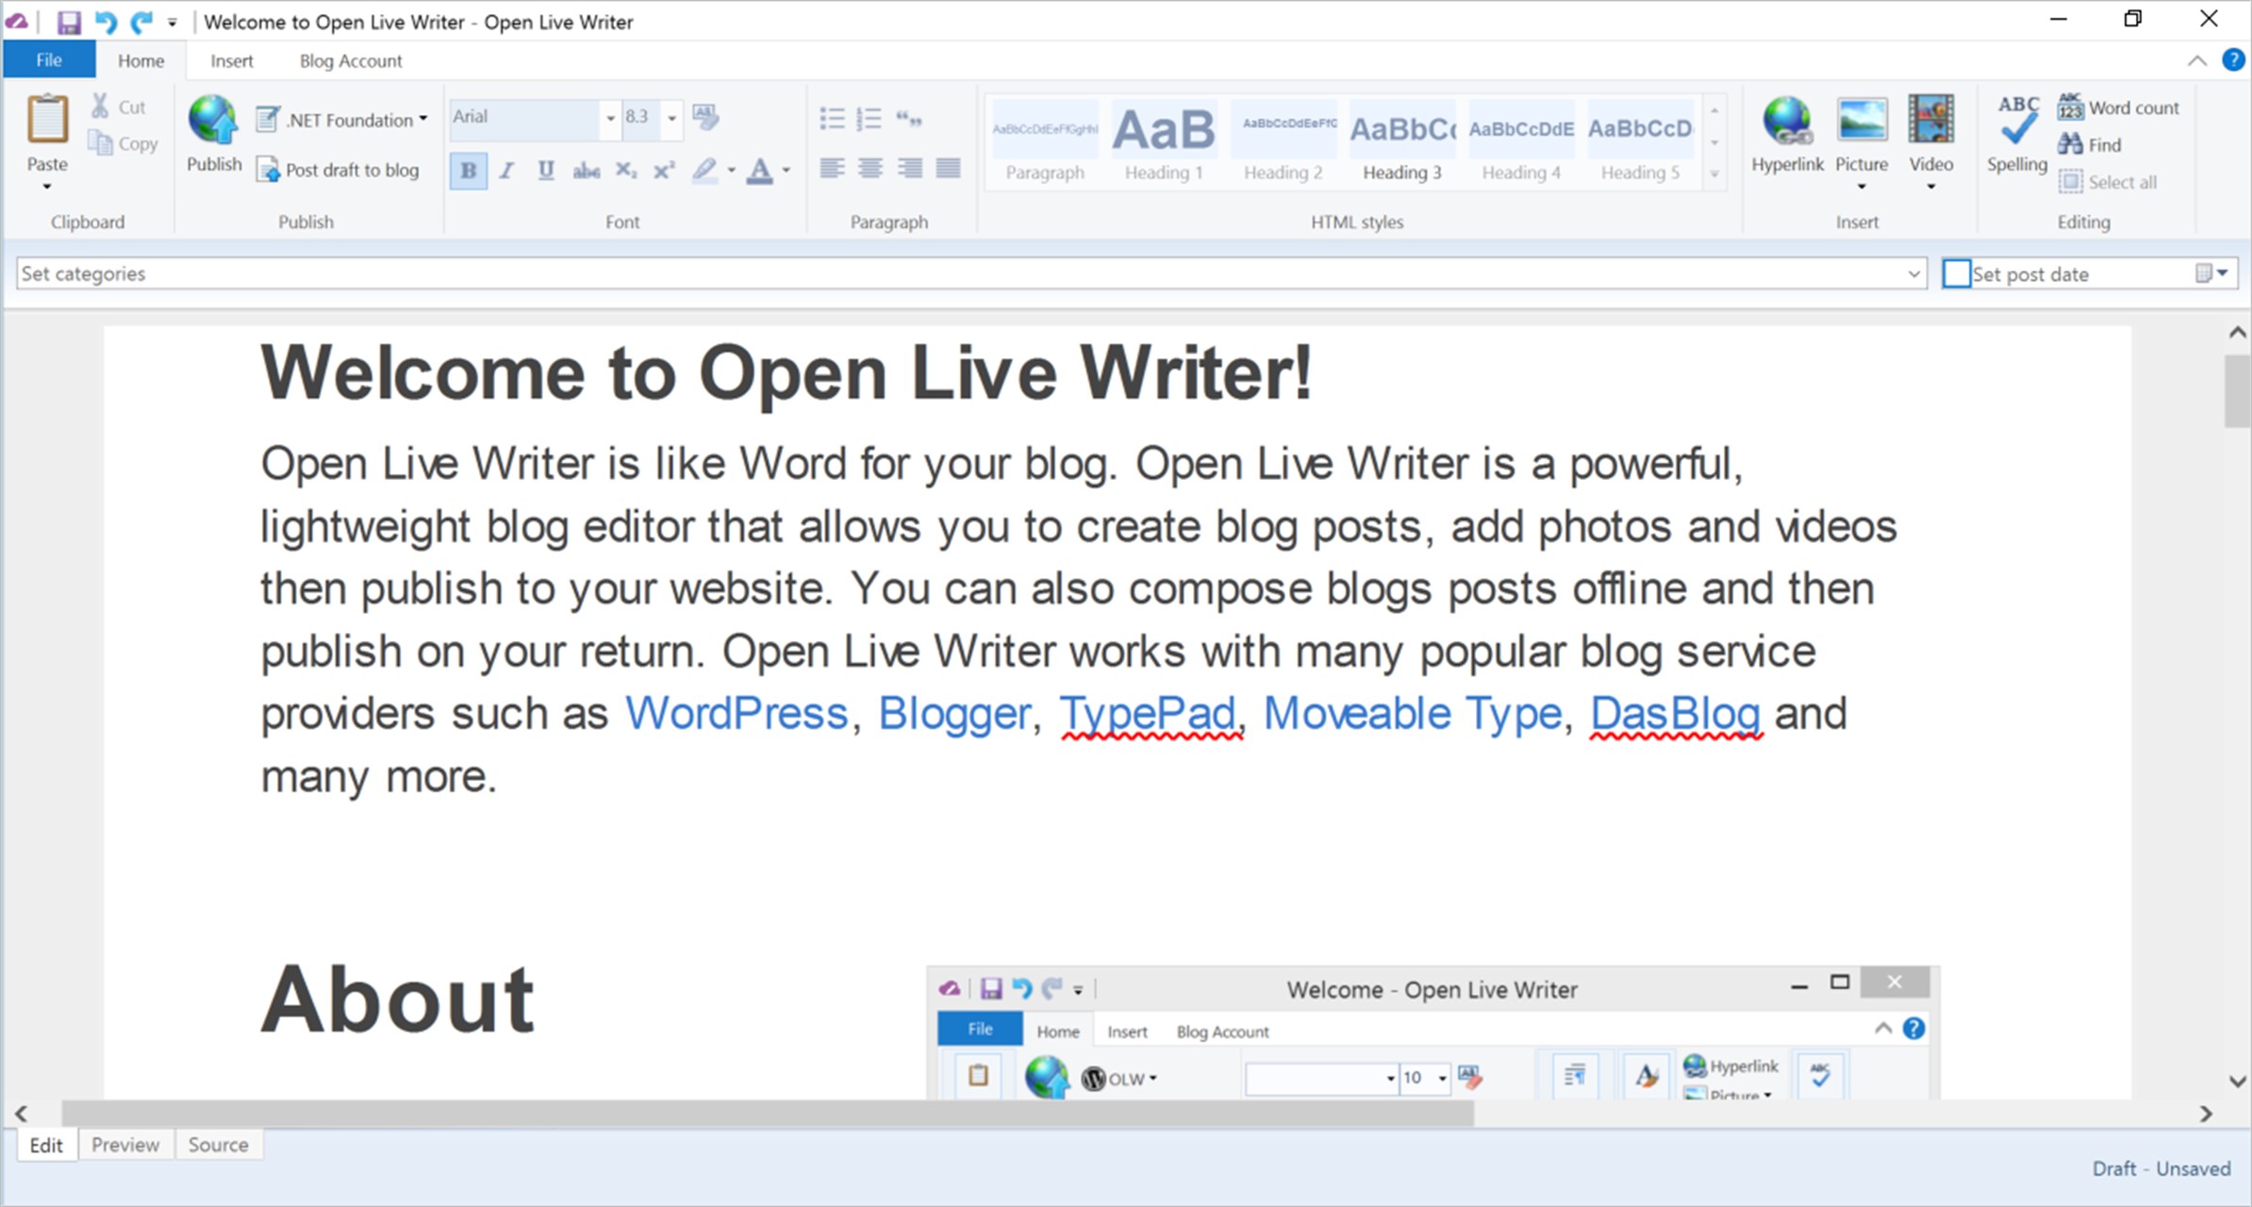This screenshot has width=2252, height=1207.
Task: Open the font color picker
Action: [x=787, y=171]
